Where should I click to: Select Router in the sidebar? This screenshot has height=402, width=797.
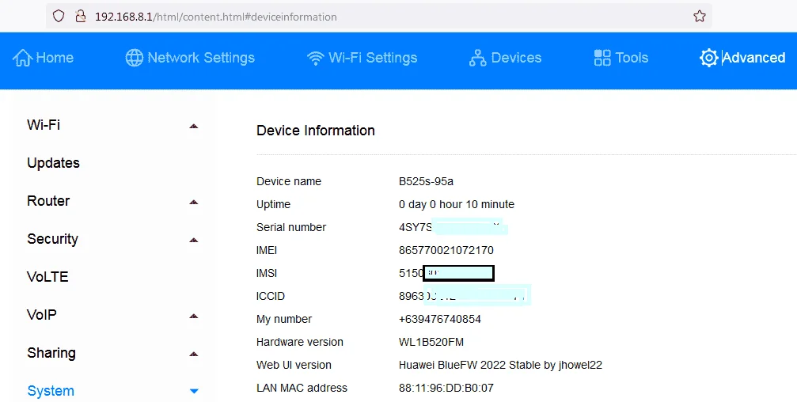[48, 201]
